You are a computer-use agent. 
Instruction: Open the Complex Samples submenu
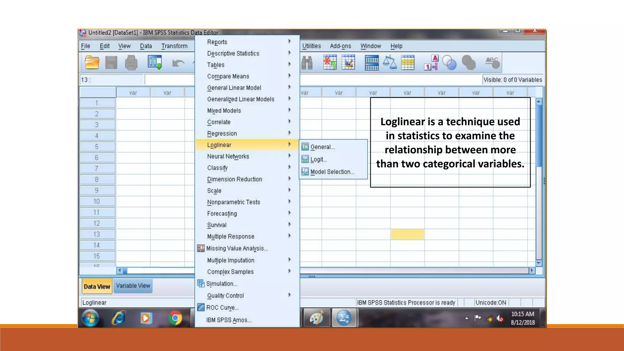(247, 272)
